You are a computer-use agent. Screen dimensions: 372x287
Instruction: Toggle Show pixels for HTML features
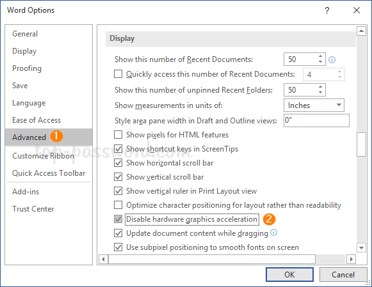[x=118, y=135]
